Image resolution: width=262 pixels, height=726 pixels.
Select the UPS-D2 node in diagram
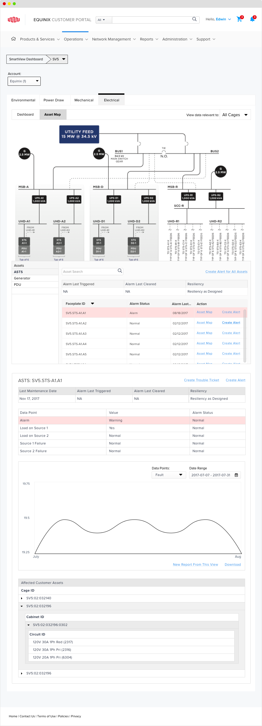[x=148, y=199]
